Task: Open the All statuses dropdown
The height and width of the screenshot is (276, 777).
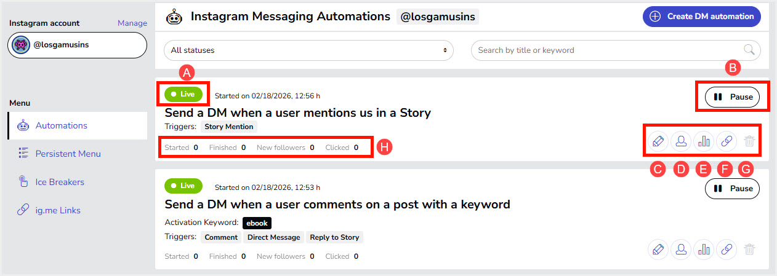Action: tap(308, 50)
